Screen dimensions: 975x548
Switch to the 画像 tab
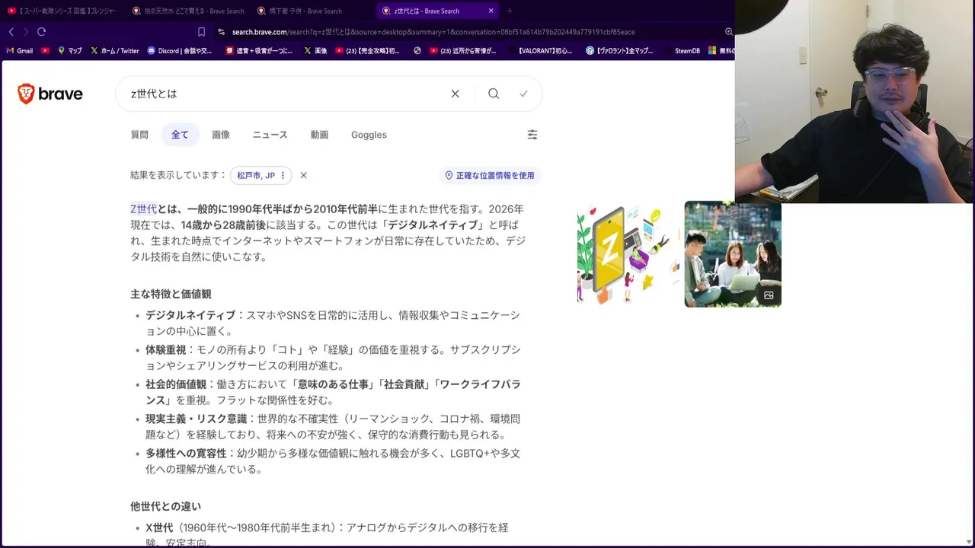pyautogui.click(x=221, y=135)
